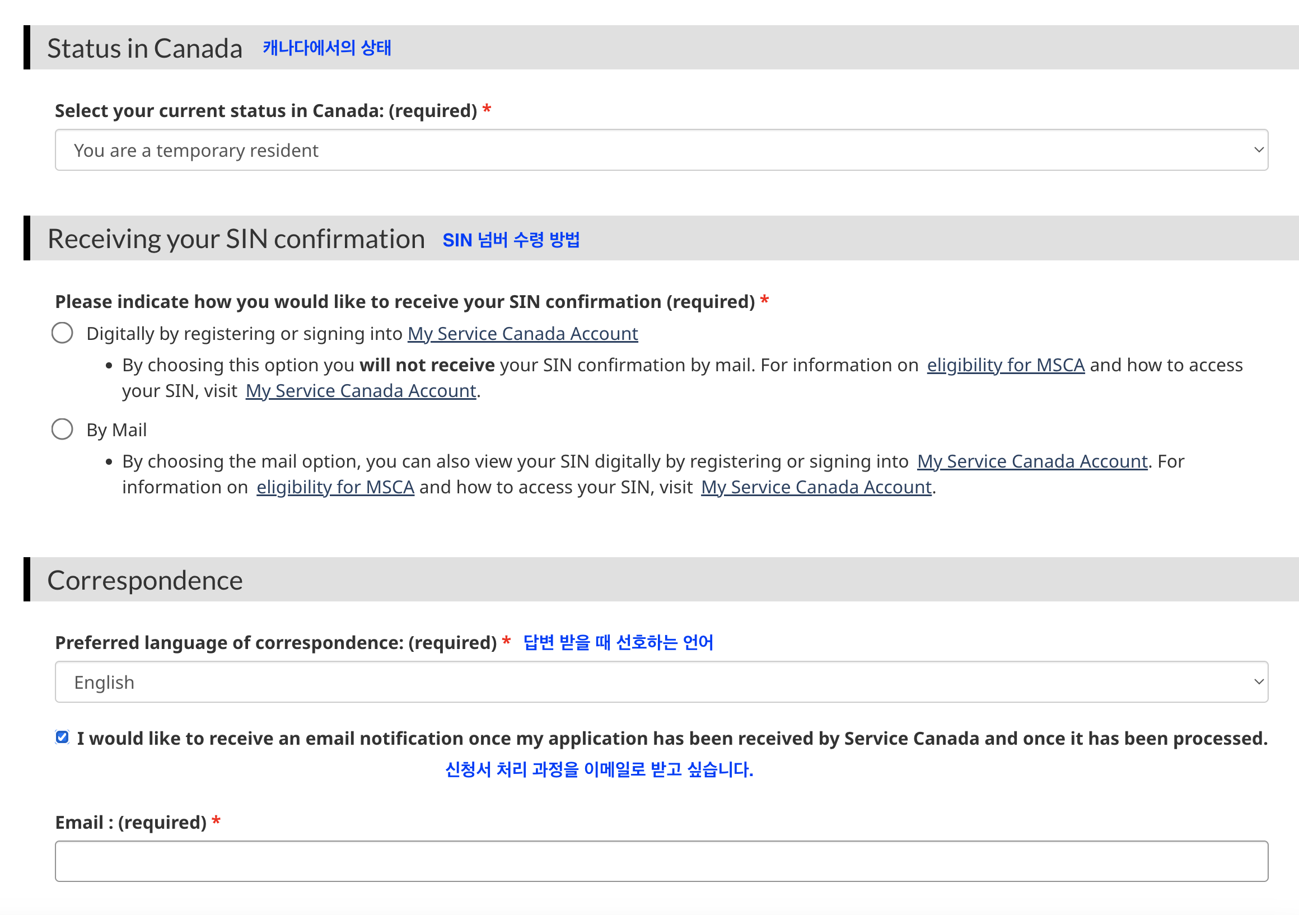Open My Service Canada Account link beside Digitally option
Image resolution: width=1299 pixels, height=915 pixels.
click(523, 334)
